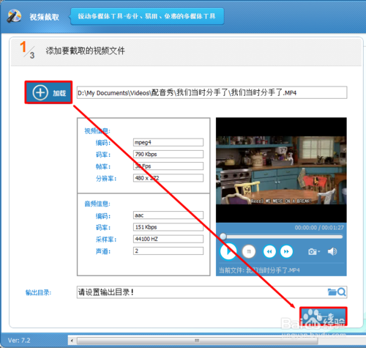This screenshot has height=348, width=366.
Task: Mute audio with the speaker icon
Action: (332, 251)
